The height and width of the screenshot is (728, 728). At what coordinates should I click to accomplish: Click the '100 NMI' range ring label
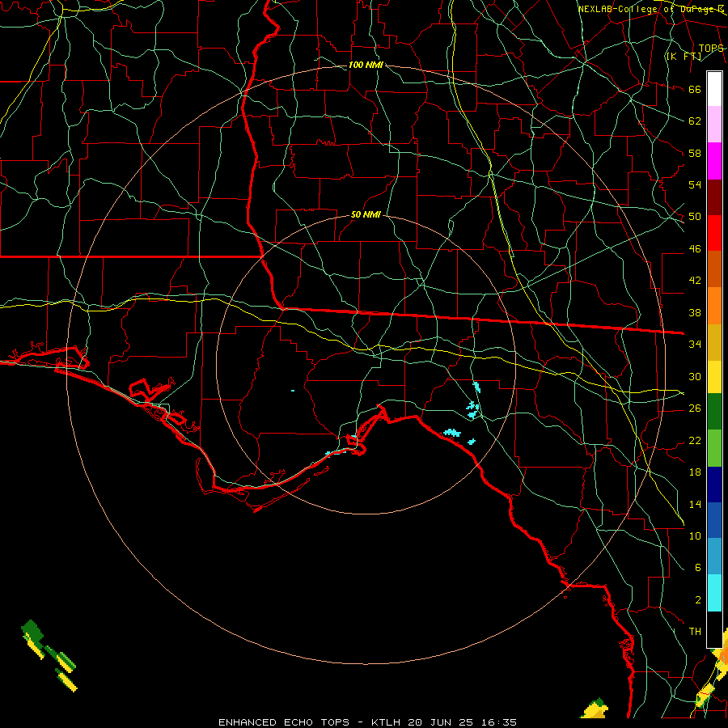(366, 65)
